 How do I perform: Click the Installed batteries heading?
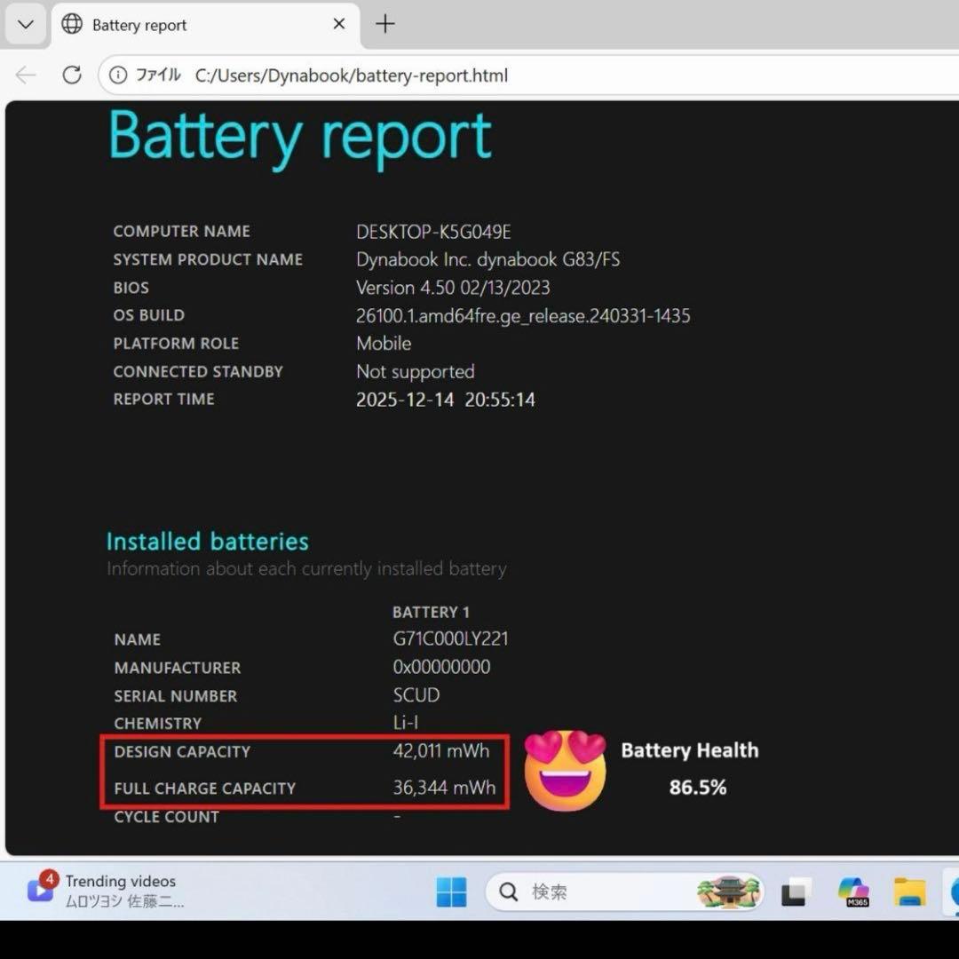(x=208, y=542)
